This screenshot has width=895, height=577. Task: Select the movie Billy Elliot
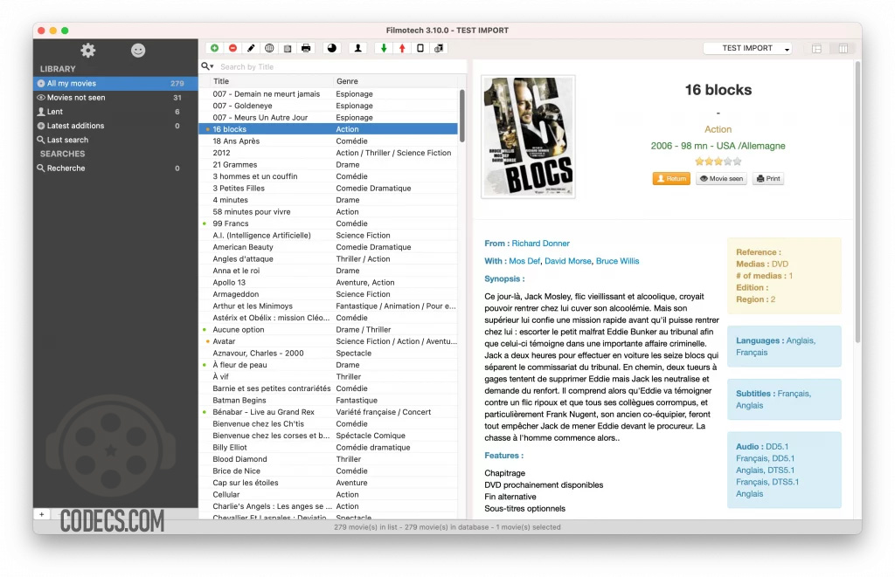329,448
